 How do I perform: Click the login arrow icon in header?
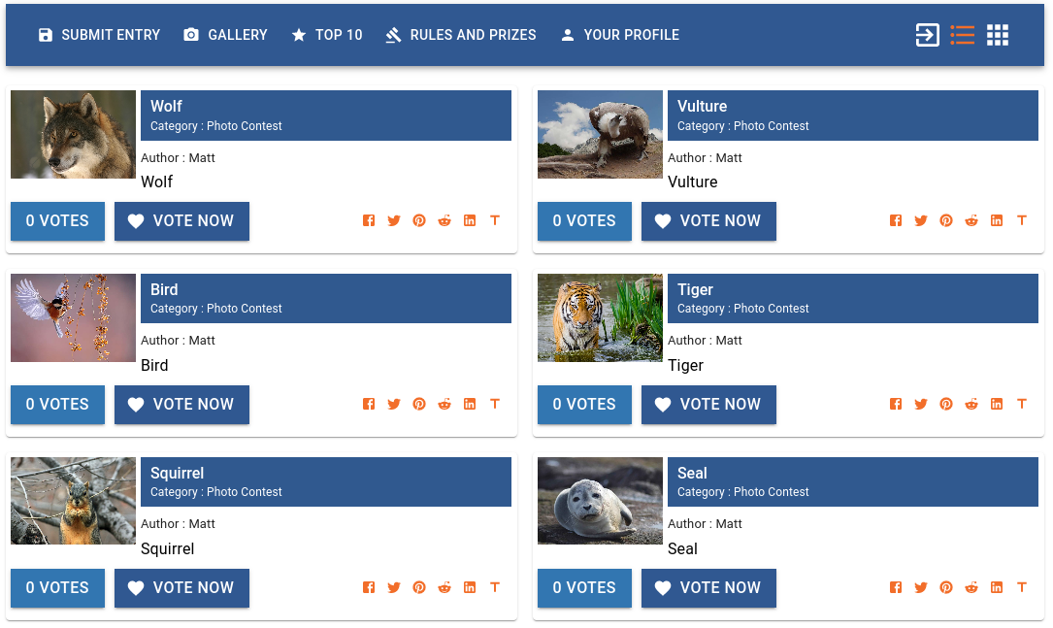(928, 35)
